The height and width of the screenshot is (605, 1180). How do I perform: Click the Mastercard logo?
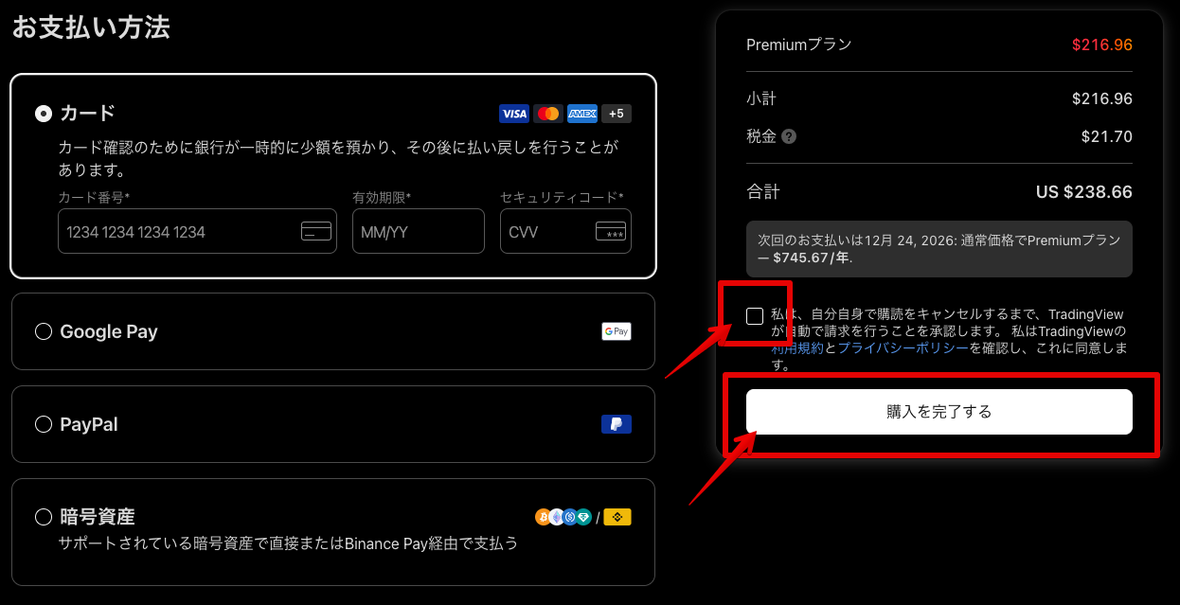point(548,114)
